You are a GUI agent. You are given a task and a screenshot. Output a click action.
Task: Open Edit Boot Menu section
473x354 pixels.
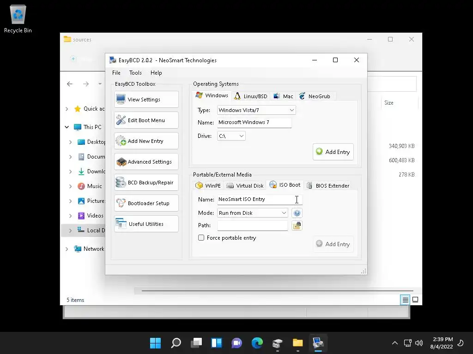(146, 120)
